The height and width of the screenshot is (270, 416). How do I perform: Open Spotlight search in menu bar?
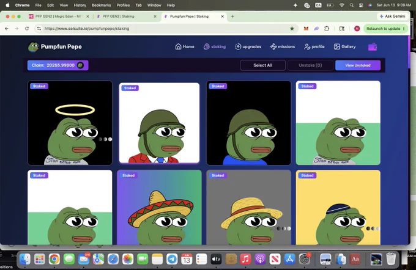click(x=352, y=5)
